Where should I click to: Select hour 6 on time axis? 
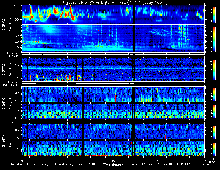67,161
